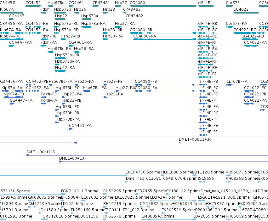Viewport: 268px width, 221px height.
Task: Select EST FGM214B11.3prime
Action: click(x=80, y=191)
